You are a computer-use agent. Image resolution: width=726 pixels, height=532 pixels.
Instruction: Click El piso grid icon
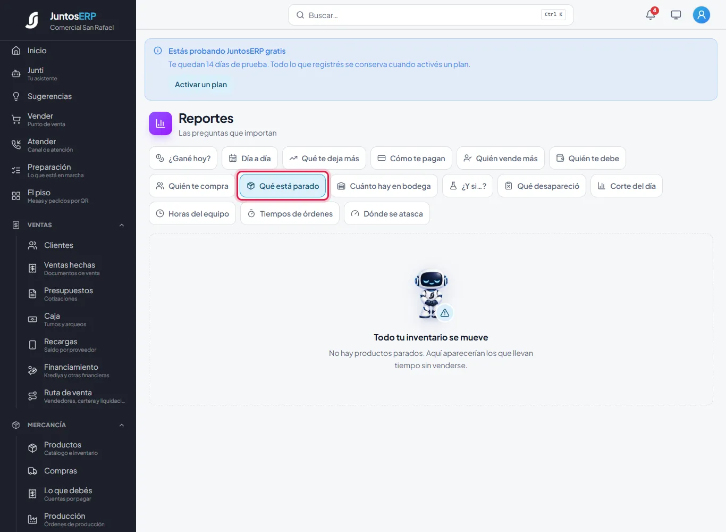16,196
